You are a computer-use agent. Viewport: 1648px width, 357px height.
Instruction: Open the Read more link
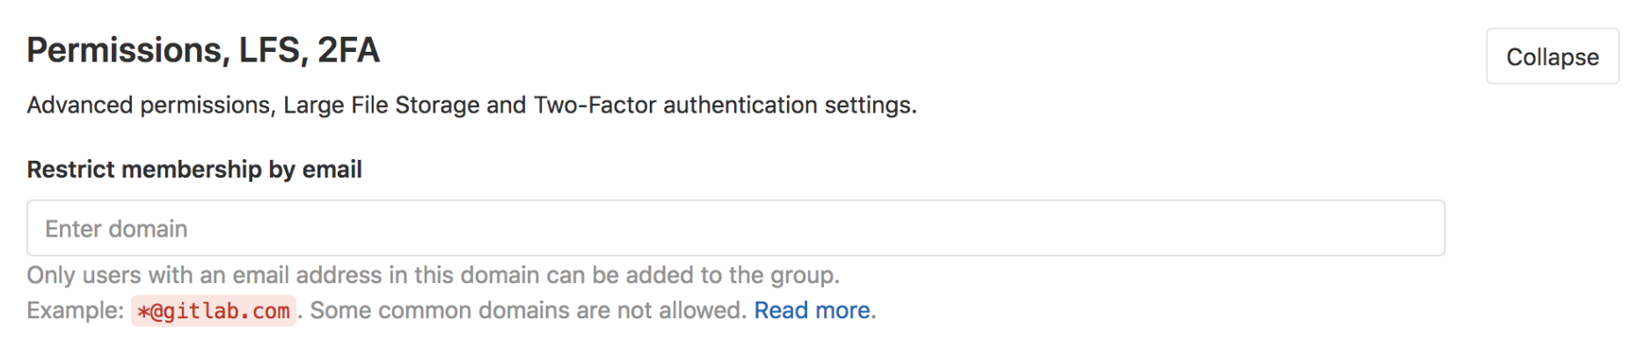point(813,310)
